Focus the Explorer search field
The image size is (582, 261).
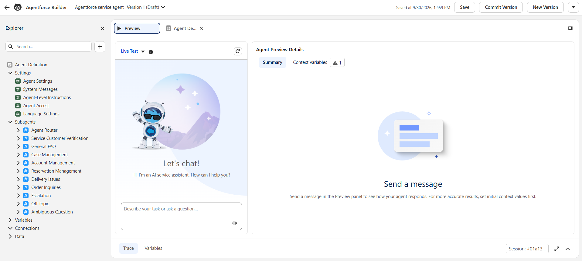pos(49,47)
